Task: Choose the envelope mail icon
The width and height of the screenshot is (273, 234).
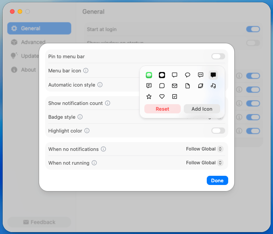Action: coord(175,86)
